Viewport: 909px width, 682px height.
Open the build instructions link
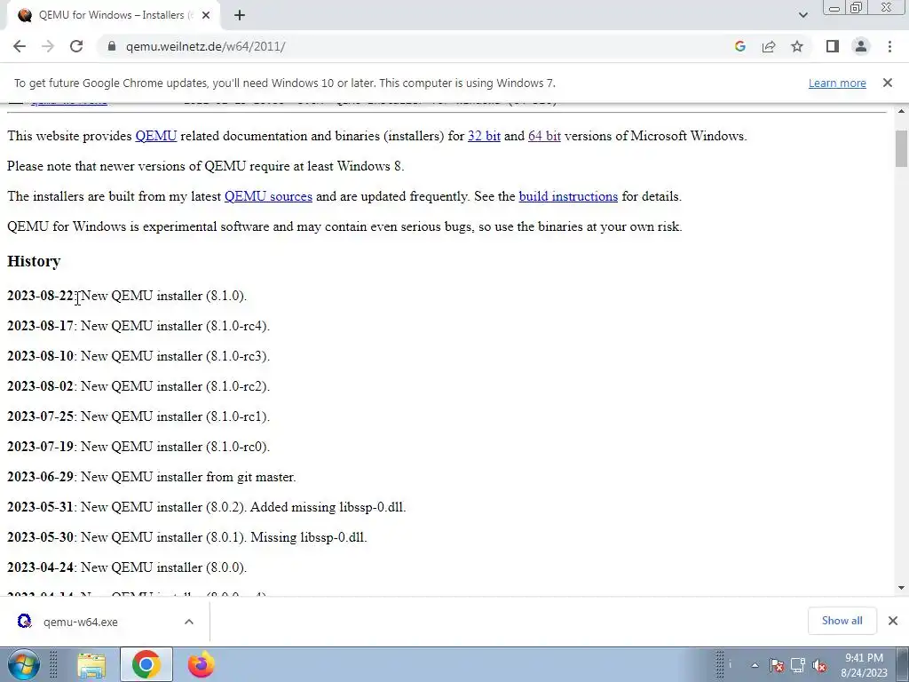pos(568,196)
